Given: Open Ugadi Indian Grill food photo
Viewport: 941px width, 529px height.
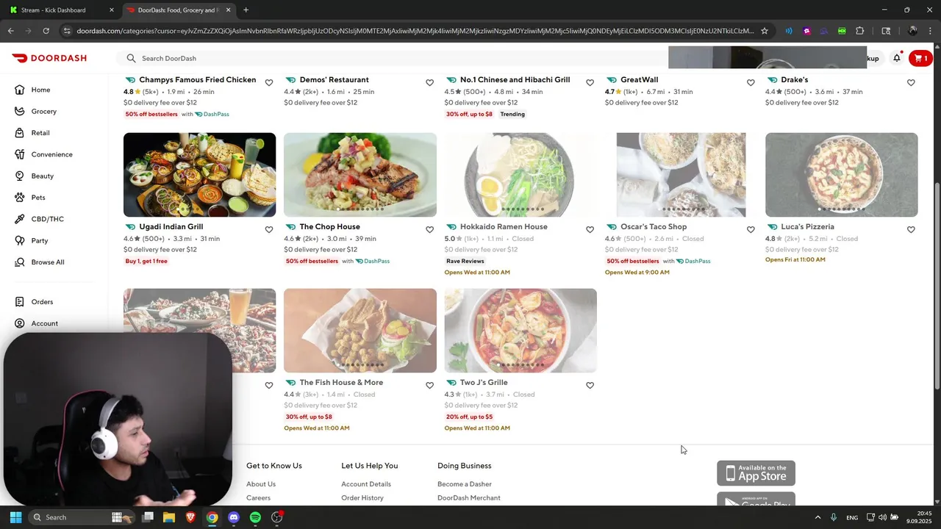Looking at the screenshot, I should (x=199, y=175).
